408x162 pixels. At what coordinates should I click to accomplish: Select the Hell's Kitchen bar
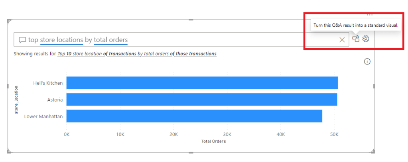point(202,83)
